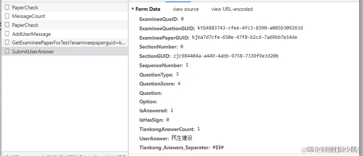Click the IsAnswered field label
This screenshot has width=363, height=156.
153,110
